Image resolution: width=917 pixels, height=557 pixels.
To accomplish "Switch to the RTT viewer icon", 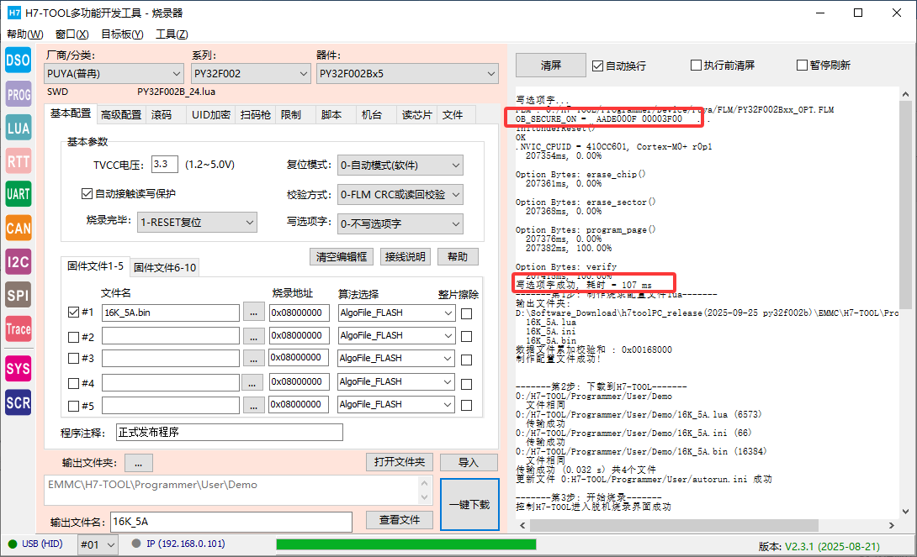I will coord(19,161).
